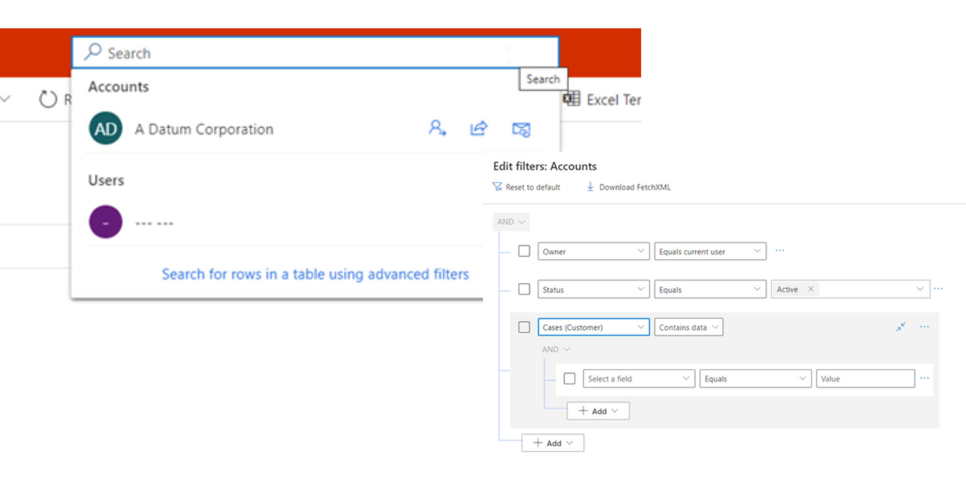Check the Owner filter row checkbox
The height and width of the screenshot is (483, 966).
[524, 251]
